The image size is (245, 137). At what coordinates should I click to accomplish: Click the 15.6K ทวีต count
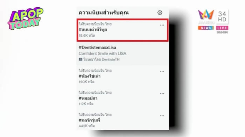coord(87,35)
